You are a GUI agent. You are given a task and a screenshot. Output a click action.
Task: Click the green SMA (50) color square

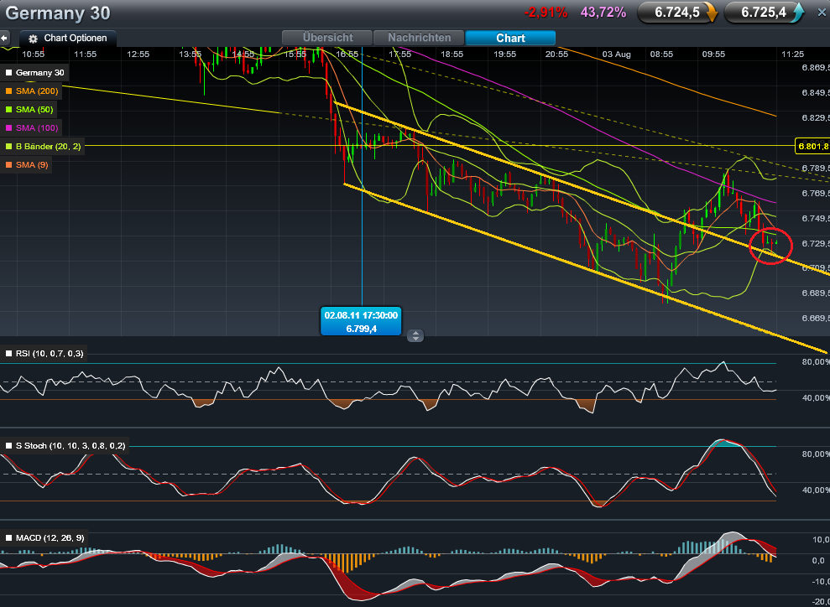click(8, 110)
